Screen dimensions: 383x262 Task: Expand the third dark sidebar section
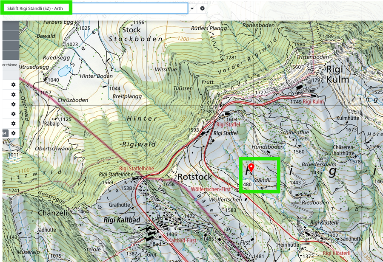click(10, 45)
